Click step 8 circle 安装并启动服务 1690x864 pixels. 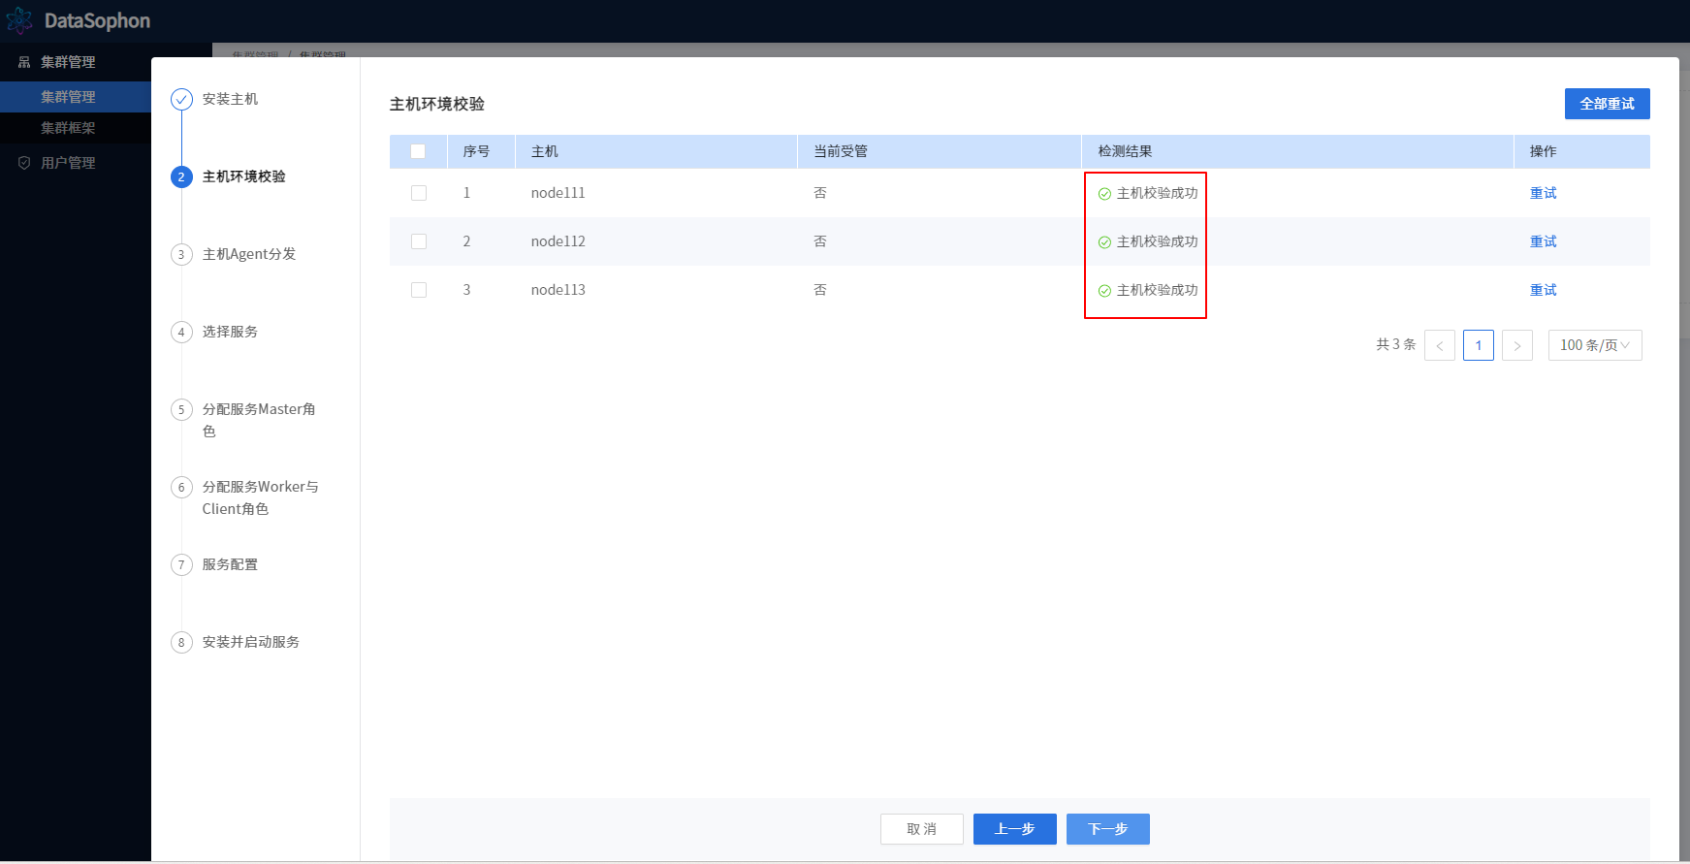click(x=181, y=642)
